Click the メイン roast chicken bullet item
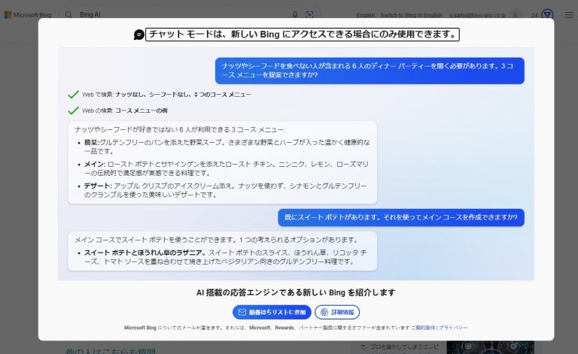This screenshot has width=578, height=354. [226, 168]
